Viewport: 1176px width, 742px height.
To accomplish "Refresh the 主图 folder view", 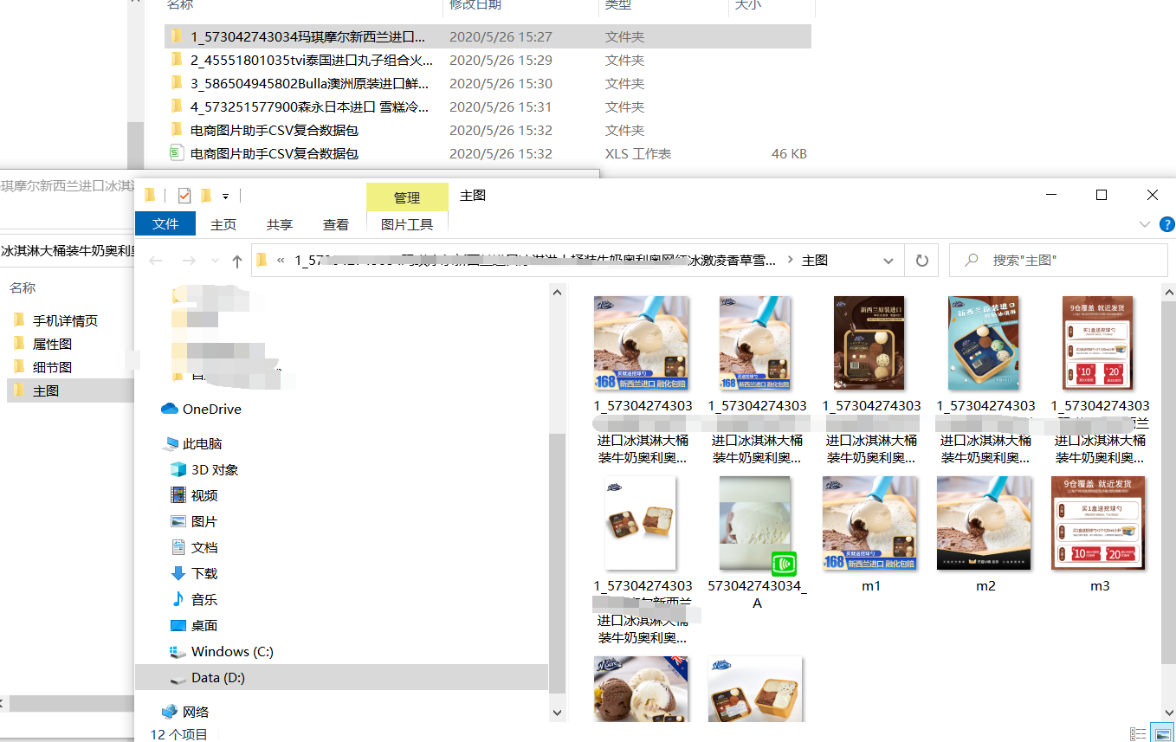I will point(922,261).
